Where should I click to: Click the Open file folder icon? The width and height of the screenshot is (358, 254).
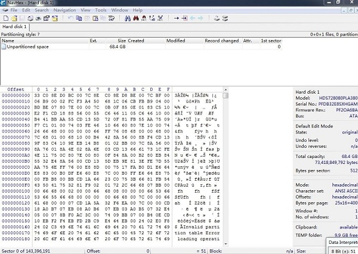(x=14, y=18)
